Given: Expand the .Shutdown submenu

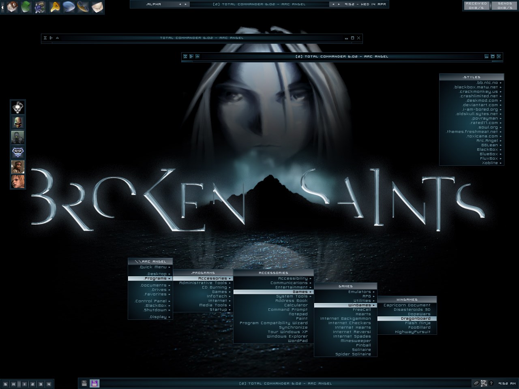Looking at the screenshot, I should [150, 310].
